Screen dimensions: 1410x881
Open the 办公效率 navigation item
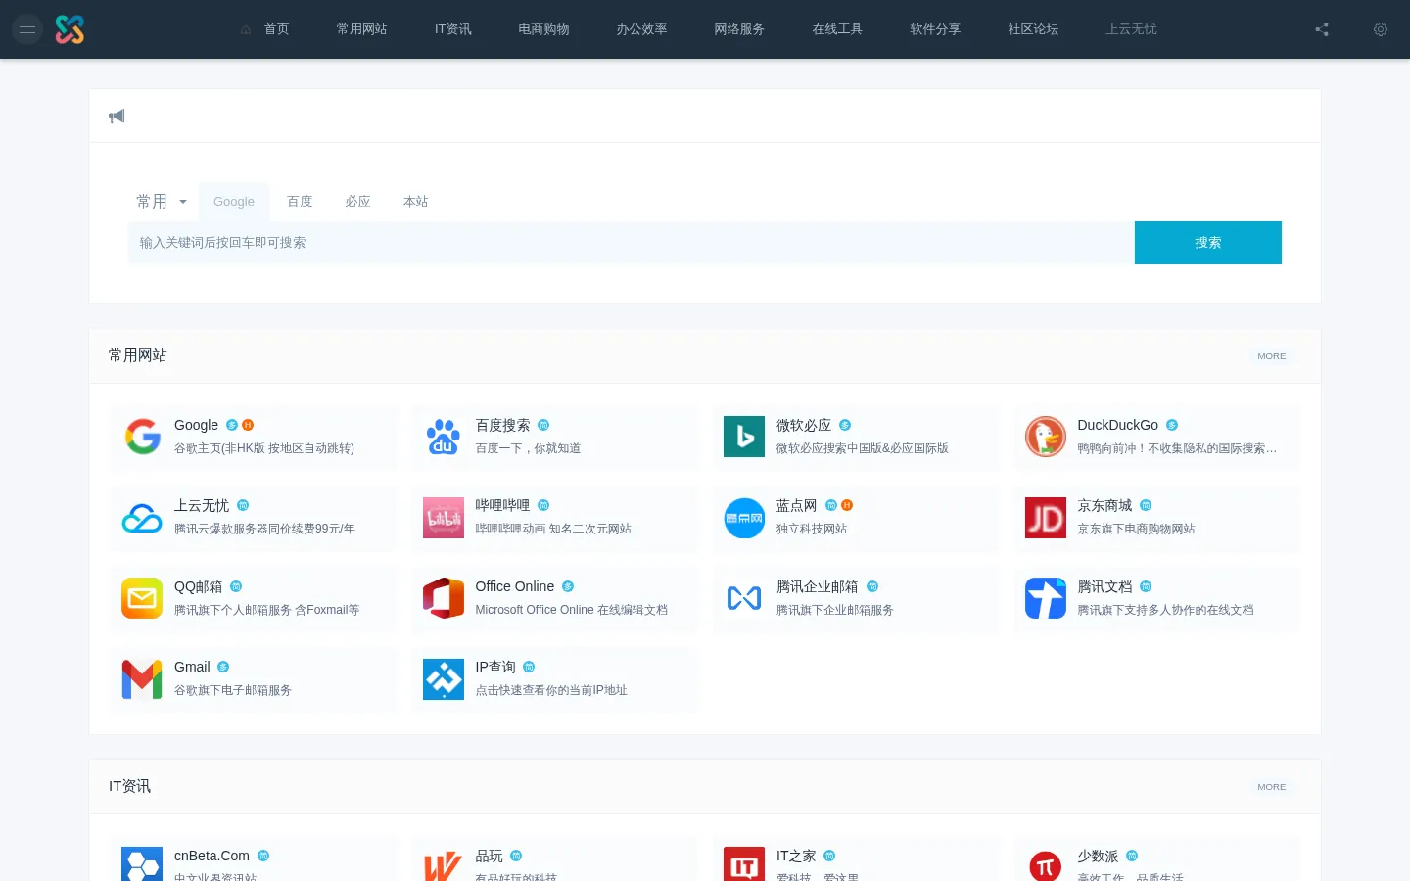[x=642, y=29]
